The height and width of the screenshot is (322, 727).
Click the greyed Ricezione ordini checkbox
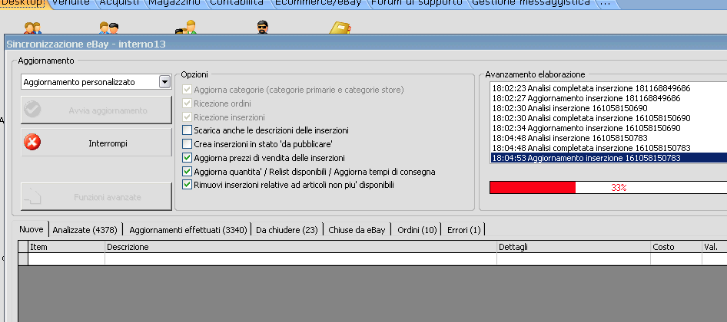click(x=187, y=103)
